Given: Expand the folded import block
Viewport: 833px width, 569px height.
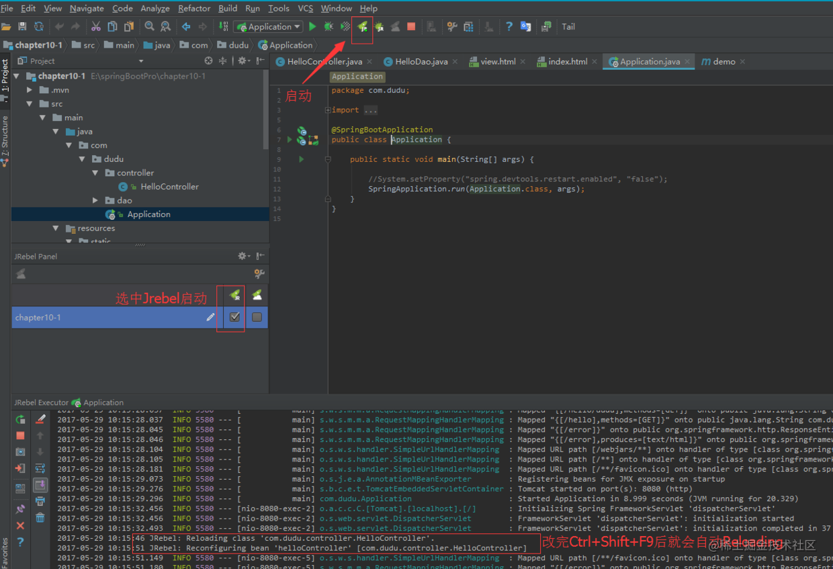Looking at the screenshot, I should coord(327,110).
